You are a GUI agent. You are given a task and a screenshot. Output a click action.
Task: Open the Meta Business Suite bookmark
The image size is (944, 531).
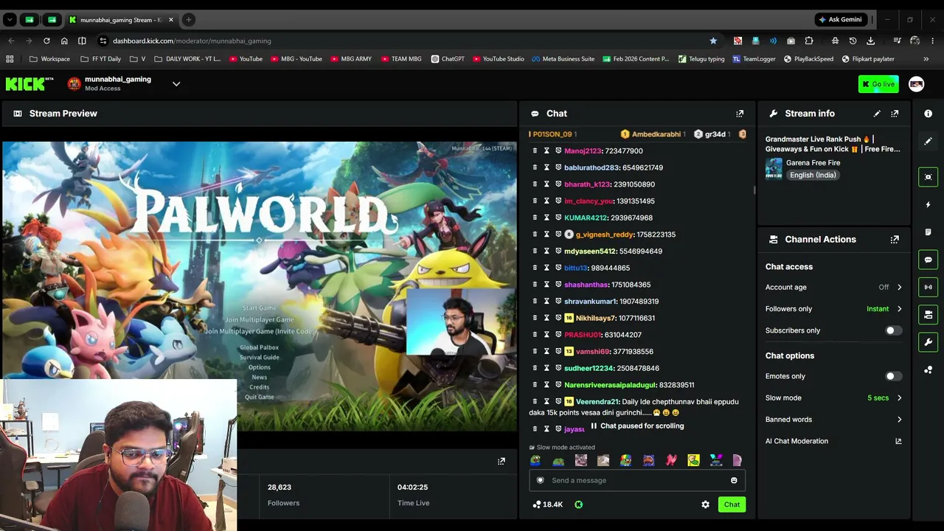click(x=563, y=59)
